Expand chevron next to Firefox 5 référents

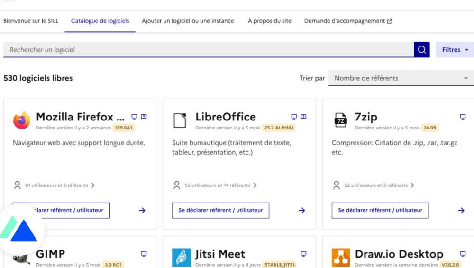coord(93,185)
